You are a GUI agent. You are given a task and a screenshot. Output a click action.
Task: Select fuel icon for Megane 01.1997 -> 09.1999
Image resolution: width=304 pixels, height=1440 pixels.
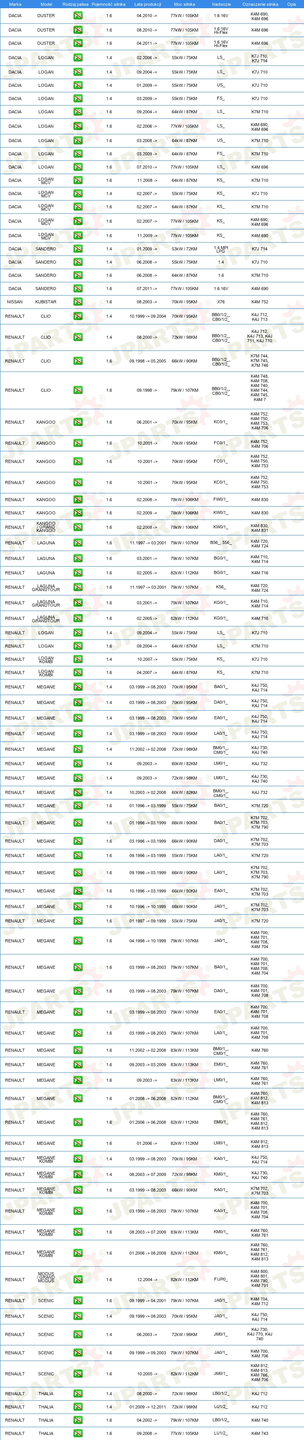(x=77, y=921)
